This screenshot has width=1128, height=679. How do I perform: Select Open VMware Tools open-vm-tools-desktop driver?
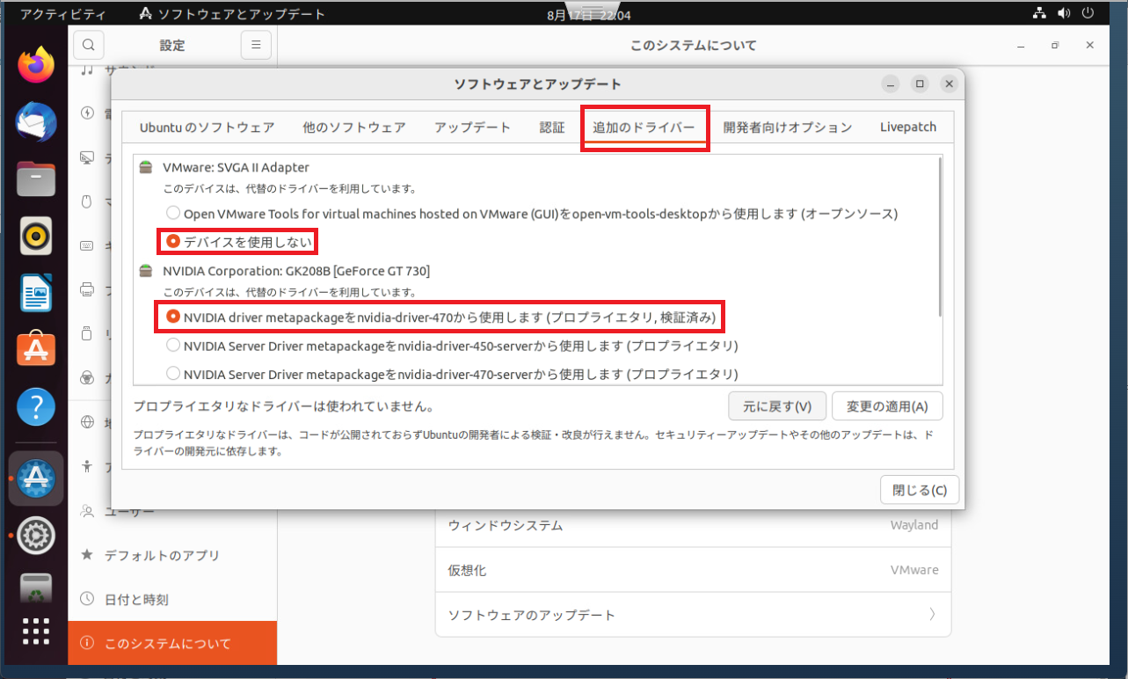pyautogui.click(x=532, y=214)
